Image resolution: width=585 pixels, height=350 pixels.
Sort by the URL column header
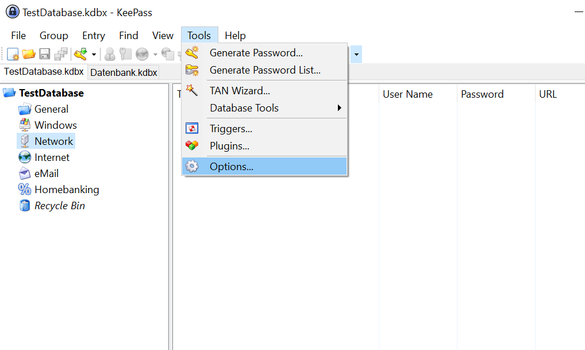(560, 94)
